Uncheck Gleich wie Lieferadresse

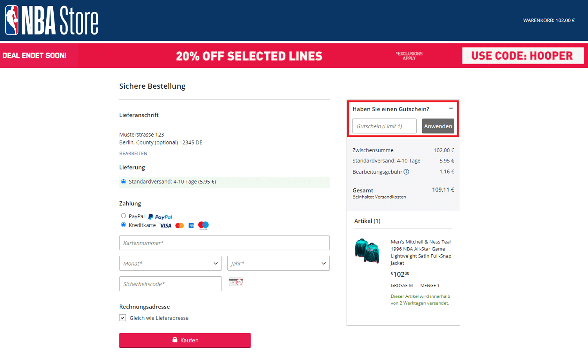point(123,317)
